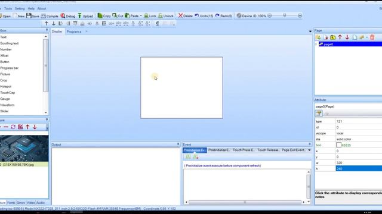Zoom out using the minus icon
382x214 pixels.
pyautogui.click(x=269, y=15)
